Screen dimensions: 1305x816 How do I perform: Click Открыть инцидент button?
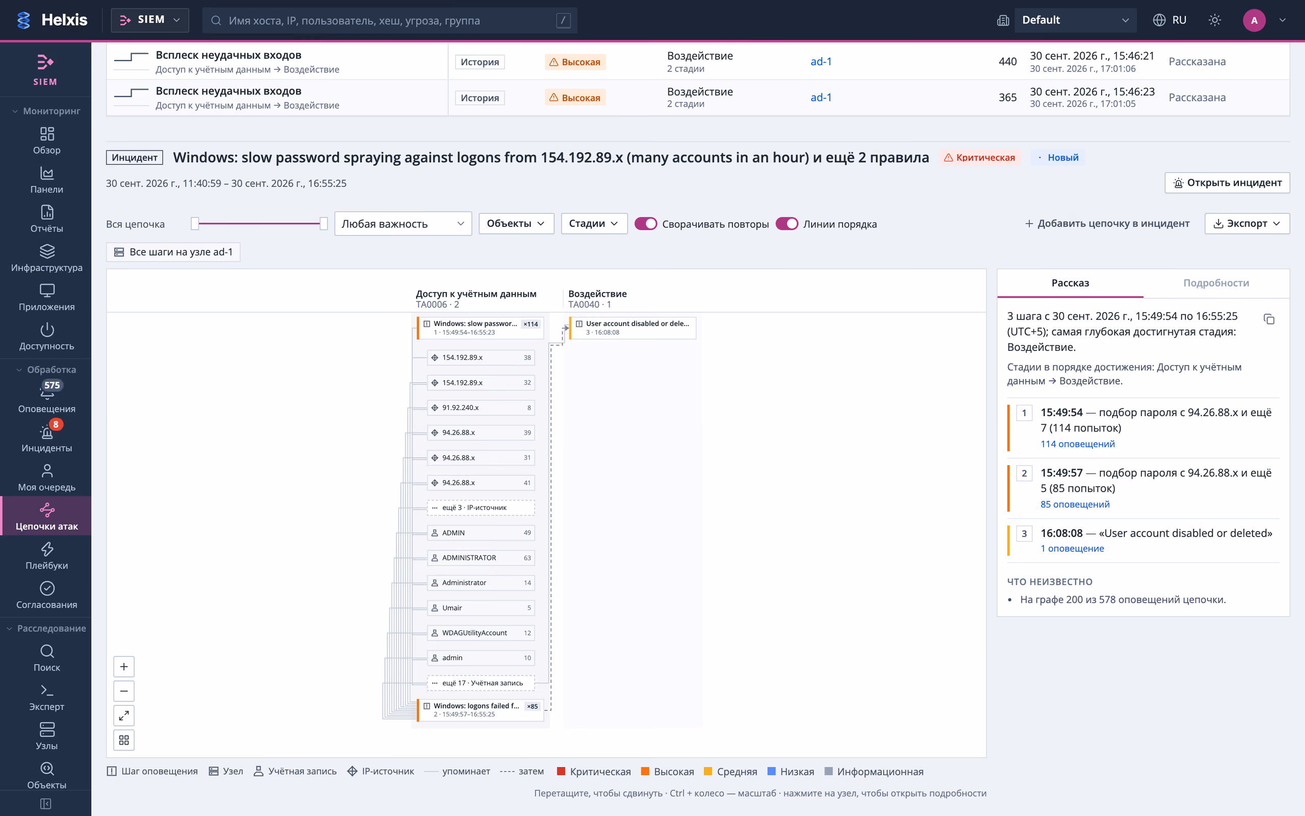[x=1227, y=183]
